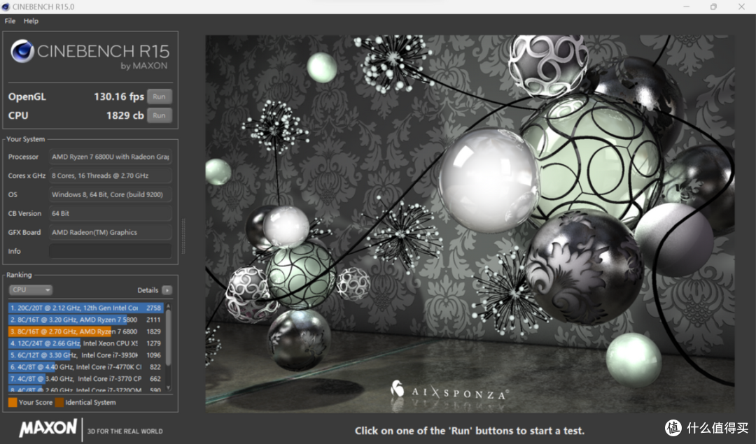Click the ranking list scroll down arrow
756x444 pixels.
168,387
